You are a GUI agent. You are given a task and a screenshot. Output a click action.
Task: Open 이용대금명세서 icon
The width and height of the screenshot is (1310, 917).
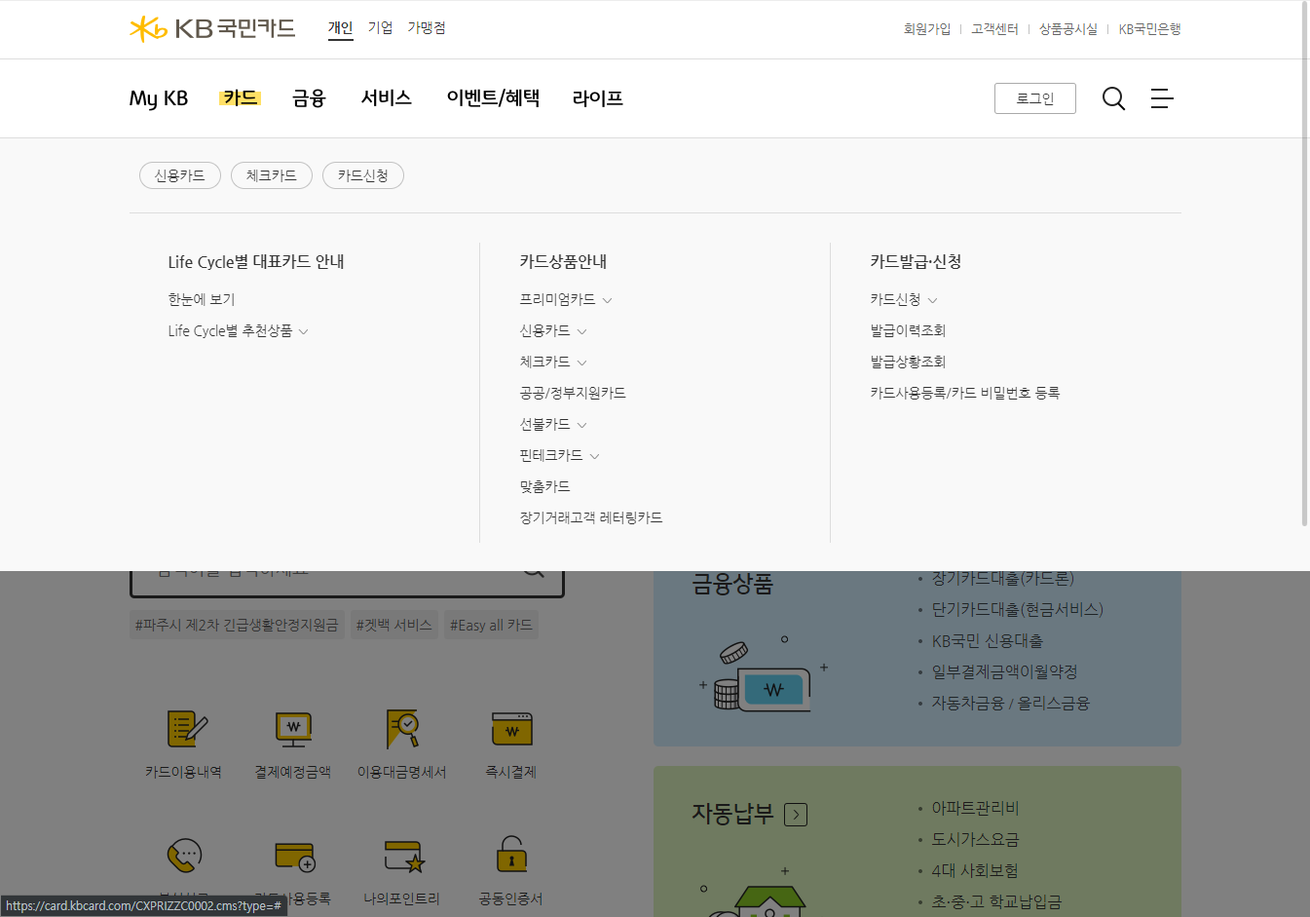coord(402,728)
